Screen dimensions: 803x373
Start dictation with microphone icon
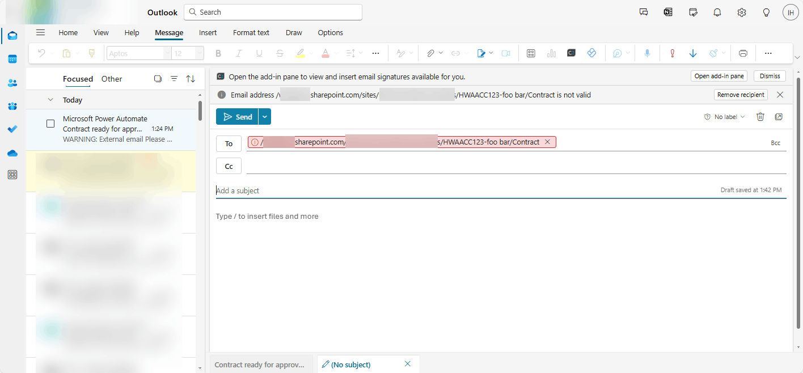(647, 53)
